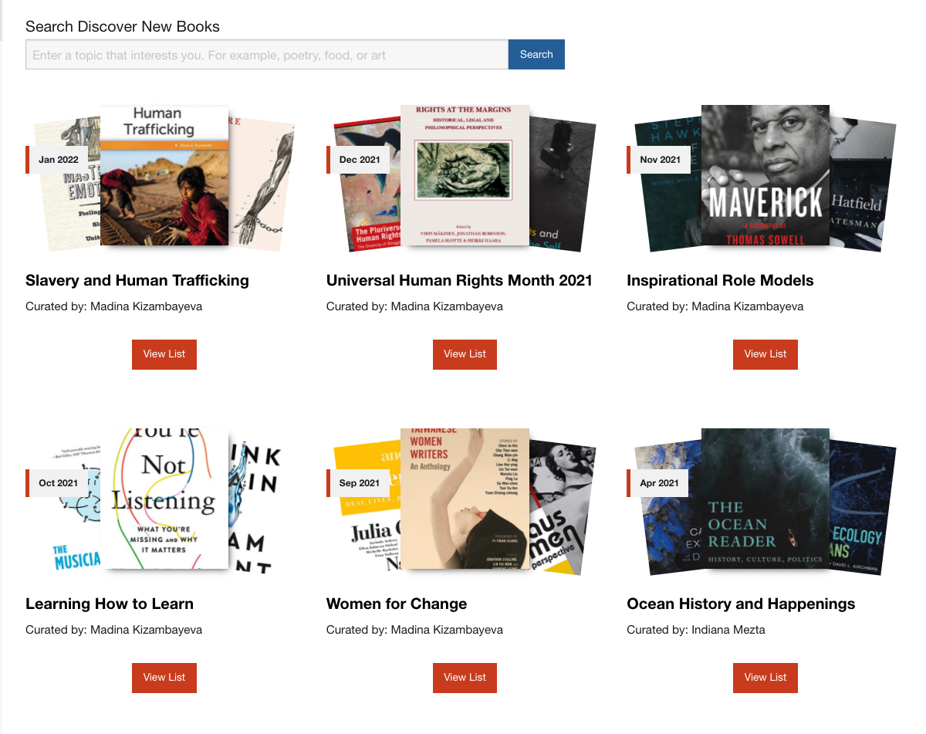Open Universal Human Rights Month 2021 title
Screen dimensions: 926x734
(x=459, y=280)
